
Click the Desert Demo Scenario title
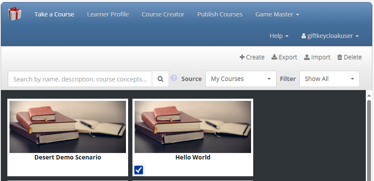[x=68, y=157]
